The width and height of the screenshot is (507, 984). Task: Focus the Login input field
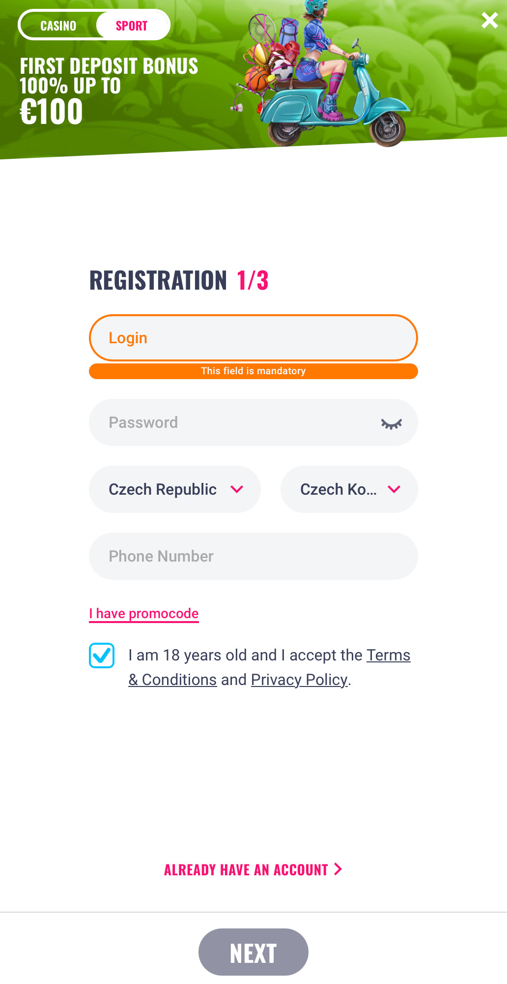(253, 338)
